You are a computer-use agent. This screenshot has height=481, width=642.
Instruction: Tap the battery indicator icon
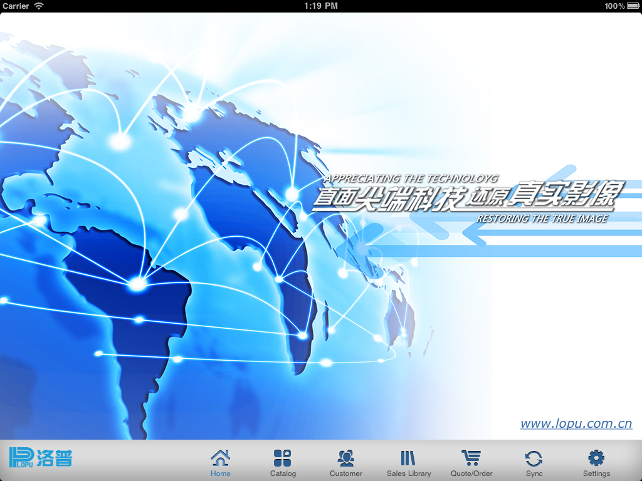tap(633, 6)
